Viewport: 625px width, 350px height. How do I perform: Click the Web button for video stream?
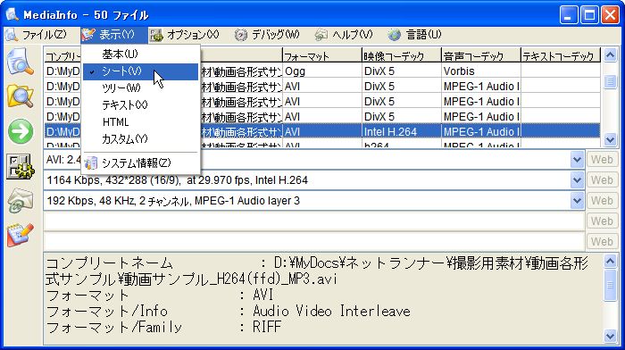click(x=602, y=180)
